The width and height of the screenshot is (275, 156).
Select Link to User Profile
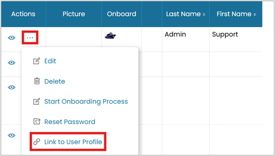[73, 142]
